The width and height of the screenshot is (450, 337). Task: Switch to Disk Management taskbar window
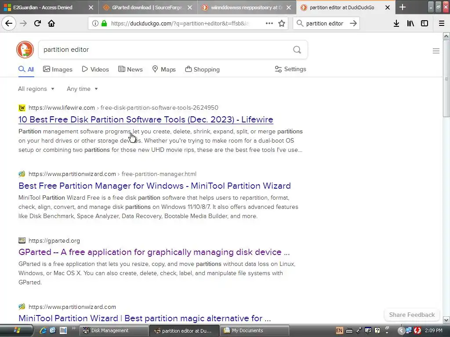(114, 331)
